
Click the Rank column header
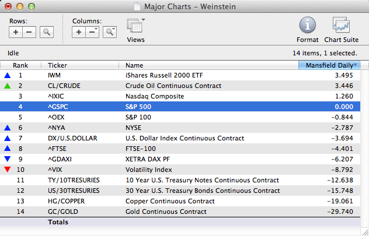click(20, 65)
